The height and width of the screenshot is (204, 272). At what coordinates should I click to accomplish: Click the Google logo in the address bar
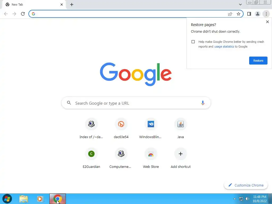[33, 14]
